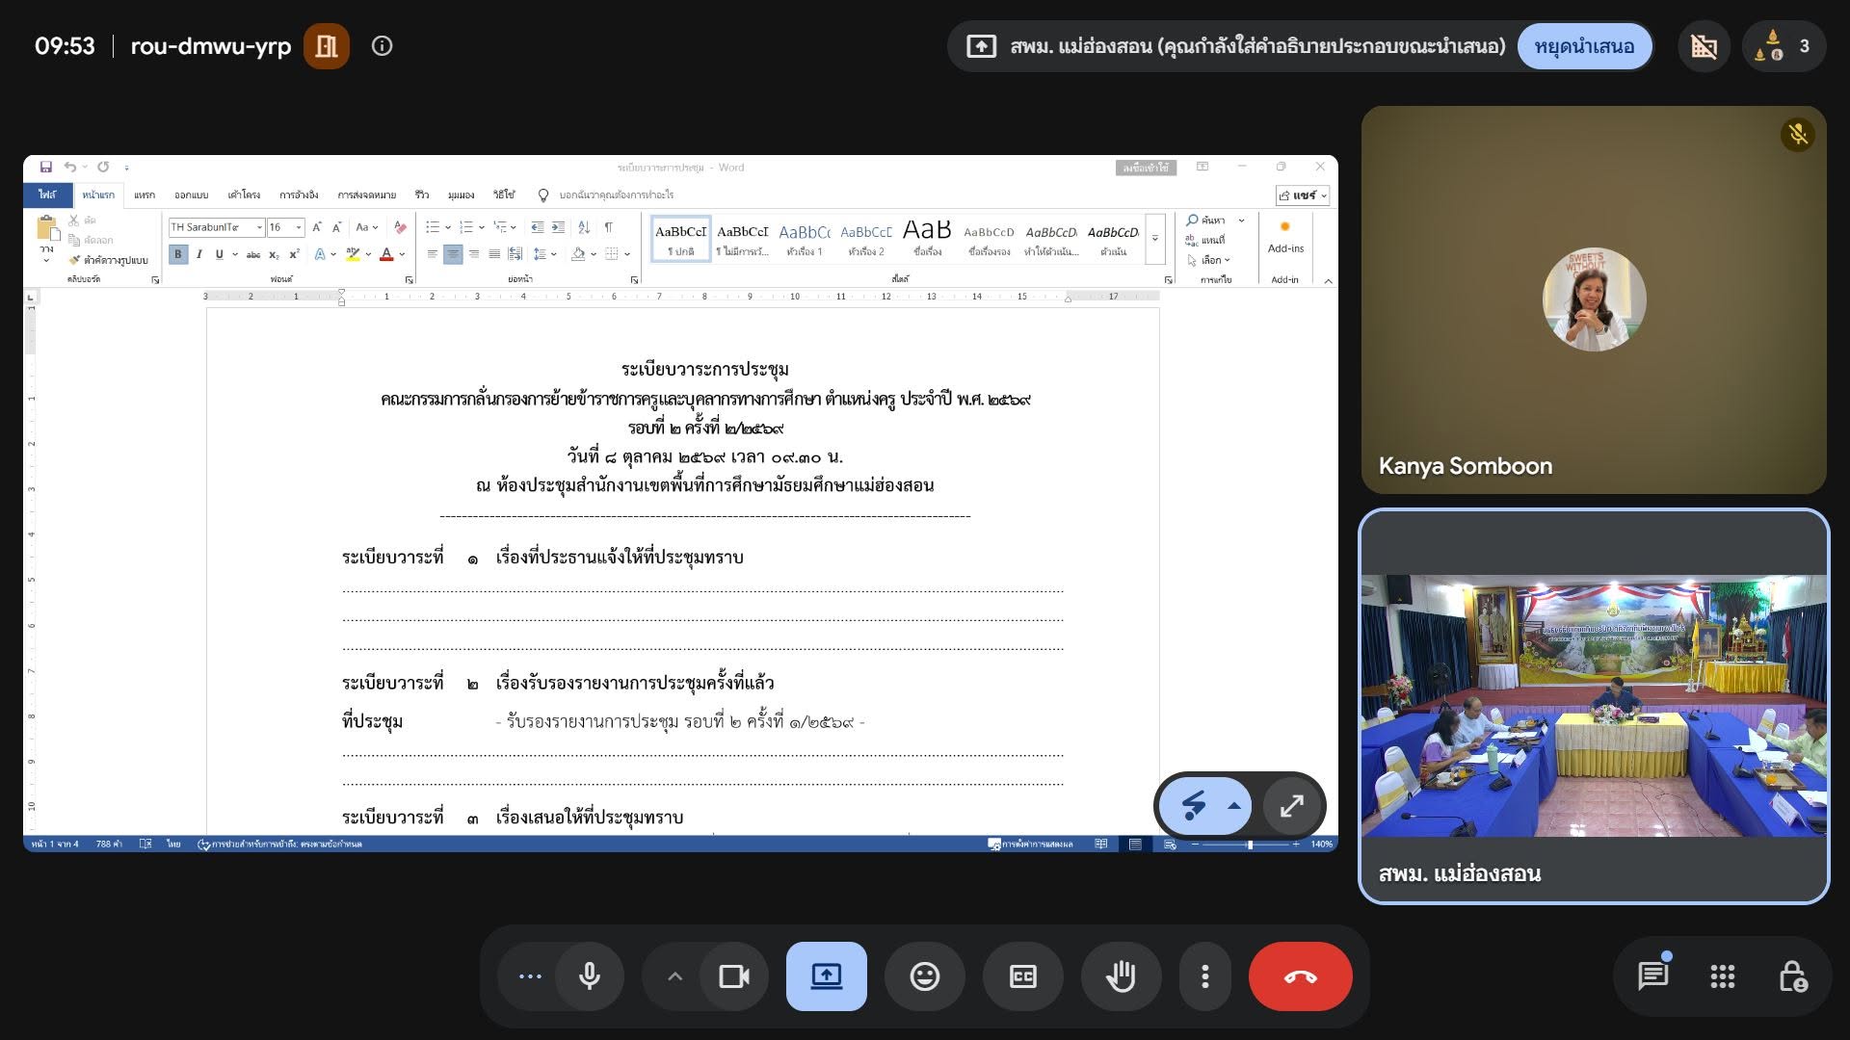Image resolution: width=1850 pixels, height=1040 pixels.
Task: Switch to the เค้าโครง (Layout) tab
Action: 245,195
